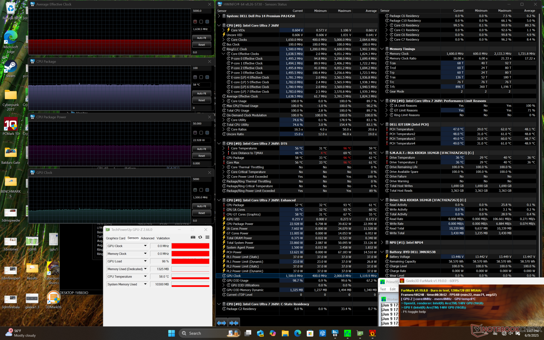This screenshot has height=340, width=544.
Task: Toggle middle checkbox in GPU Clock graph
Action: coord(201,190)
